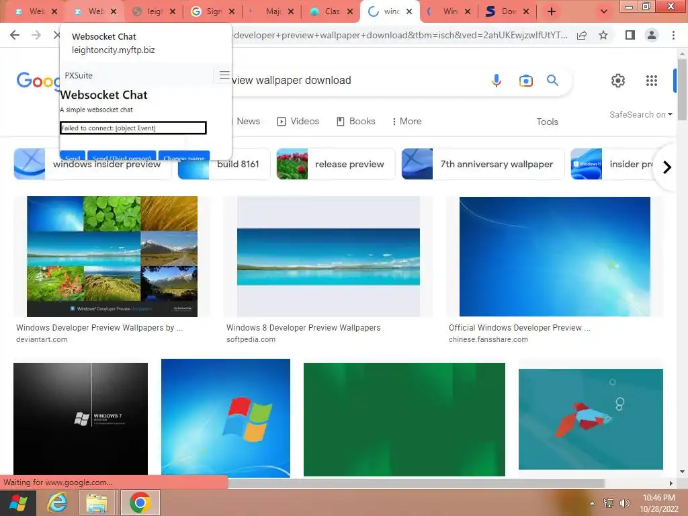Show next suggestion chips with arrow
The width and height of the screenshot is (688, 516).
coord(667,167)
